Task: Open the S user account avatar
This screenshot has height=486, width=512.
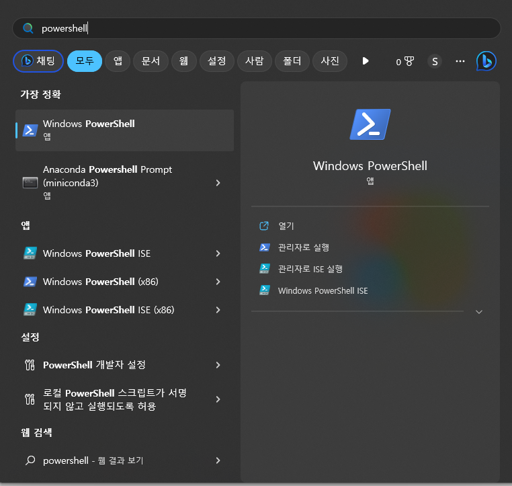Action: [x=435, y=61]
